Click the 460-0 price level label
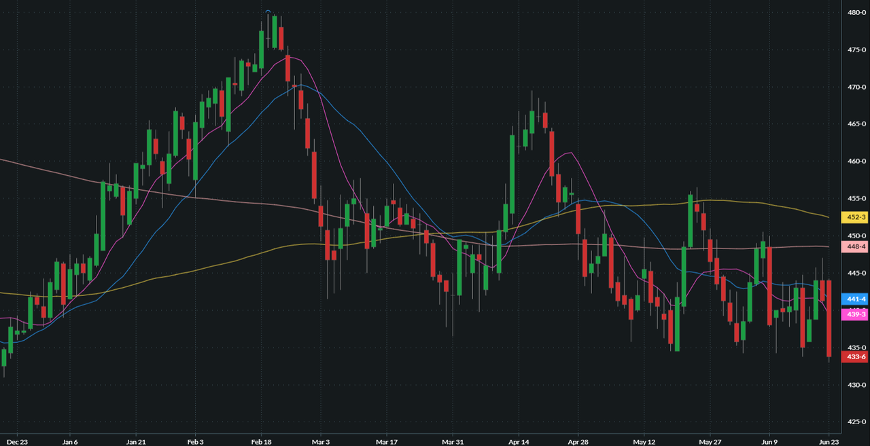Viewport: 870px width, 446px height. [856, 162]
